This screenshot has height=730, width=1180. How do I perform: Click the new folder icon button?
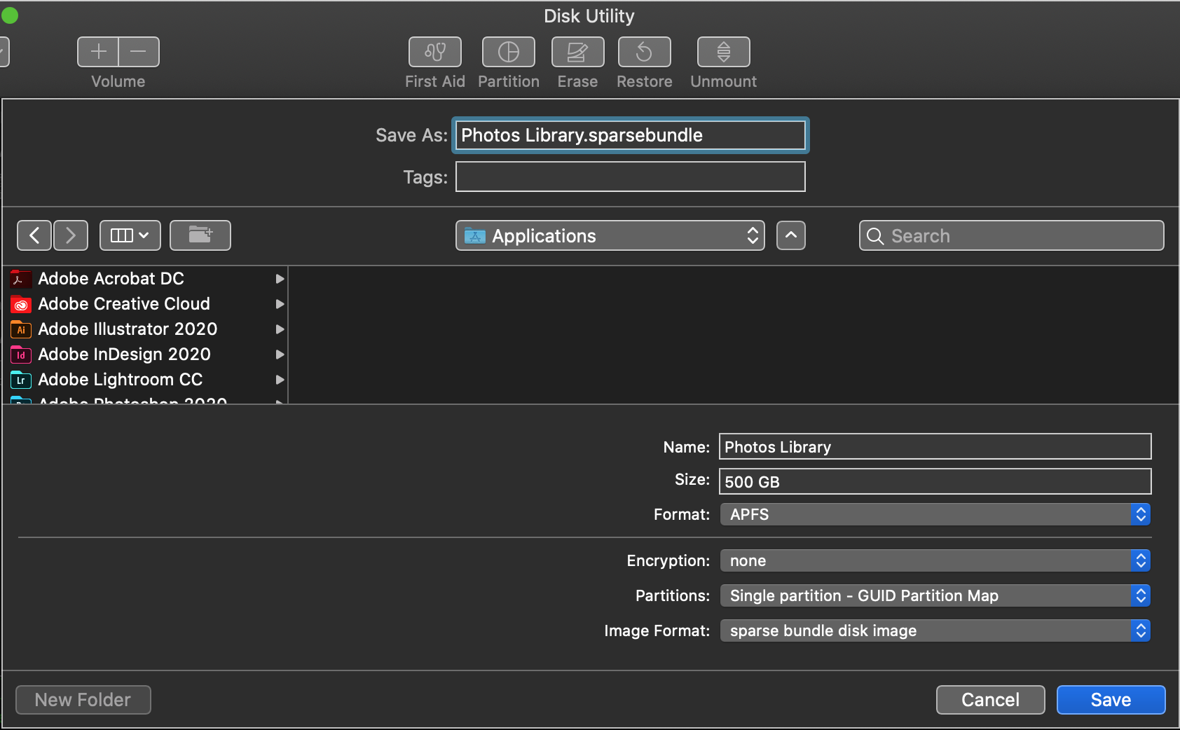pos(200,235)
